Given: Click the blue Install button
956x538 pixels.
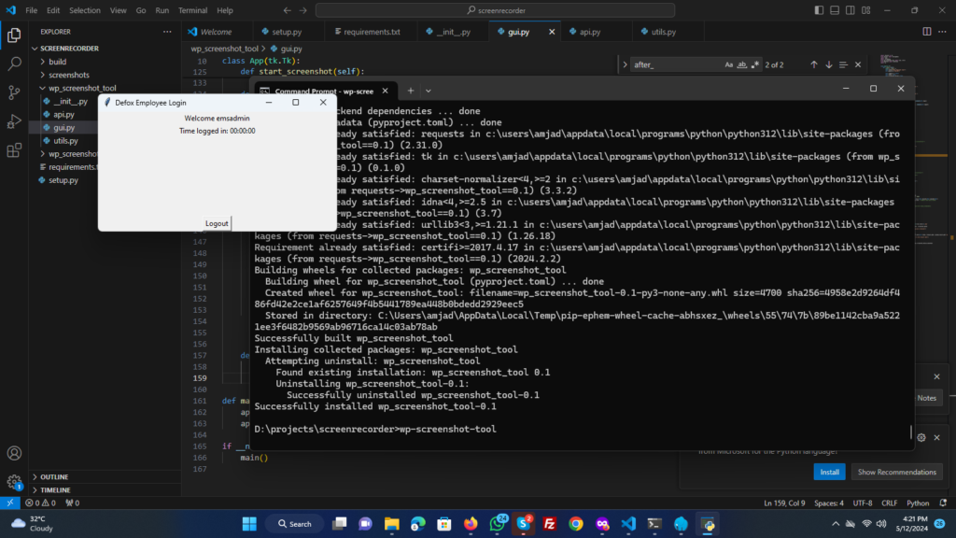Looking at the screenshot, I should tap(829, 472).
